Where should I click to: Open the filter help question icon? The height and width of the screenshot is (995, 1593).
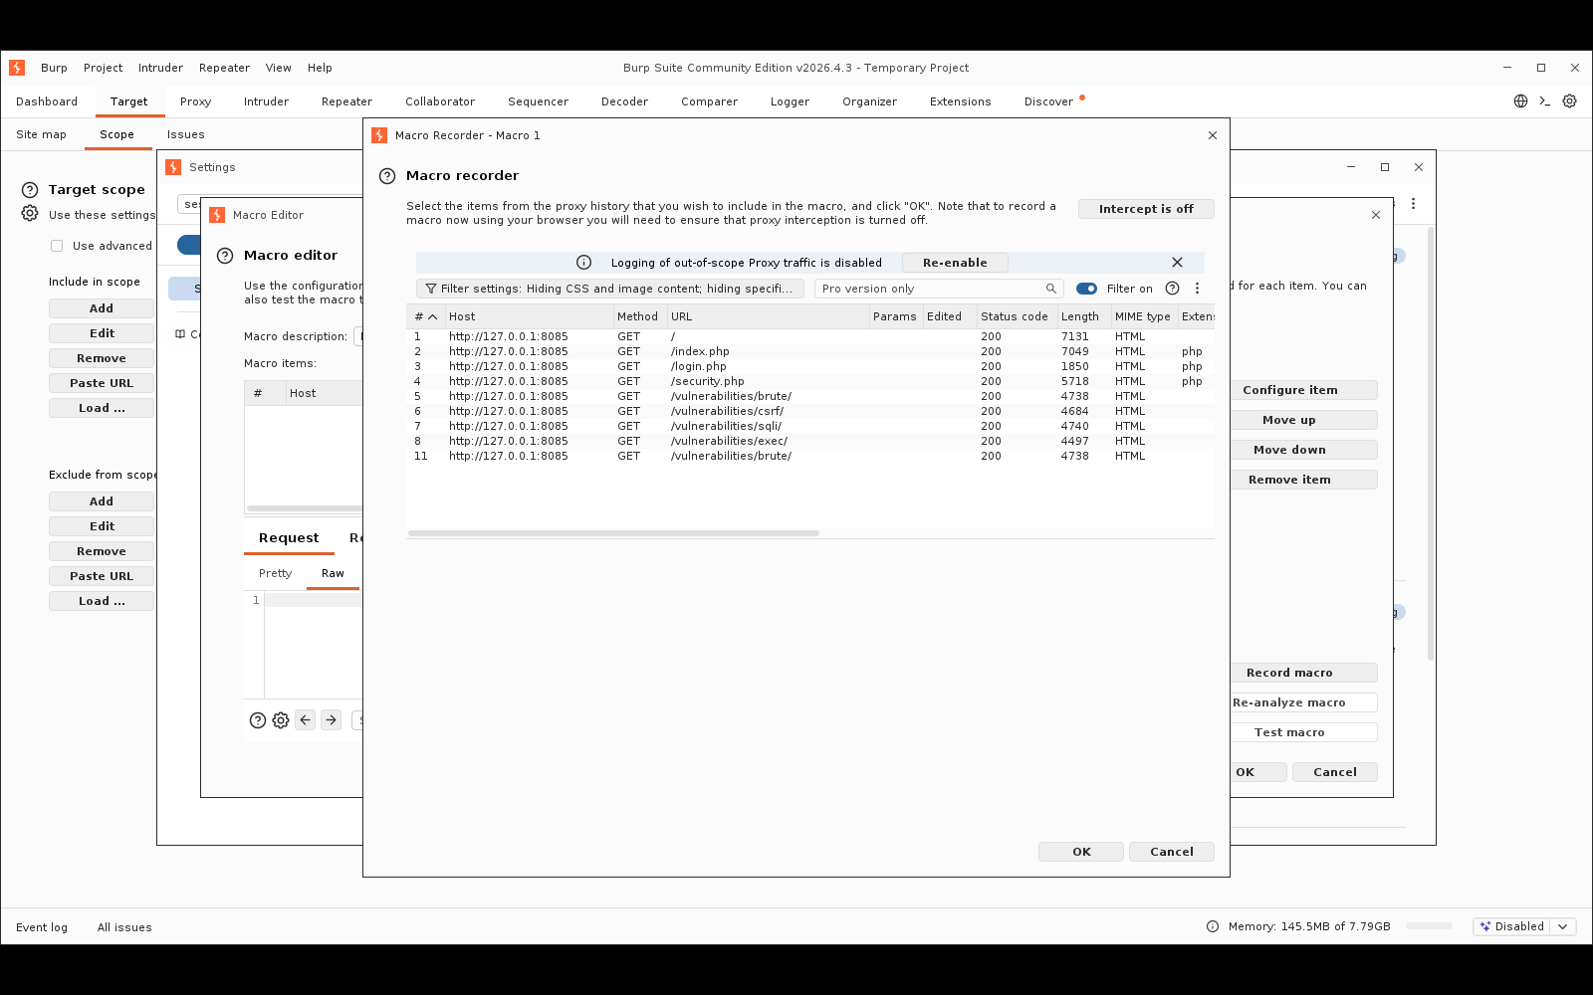click(1173, 289)
